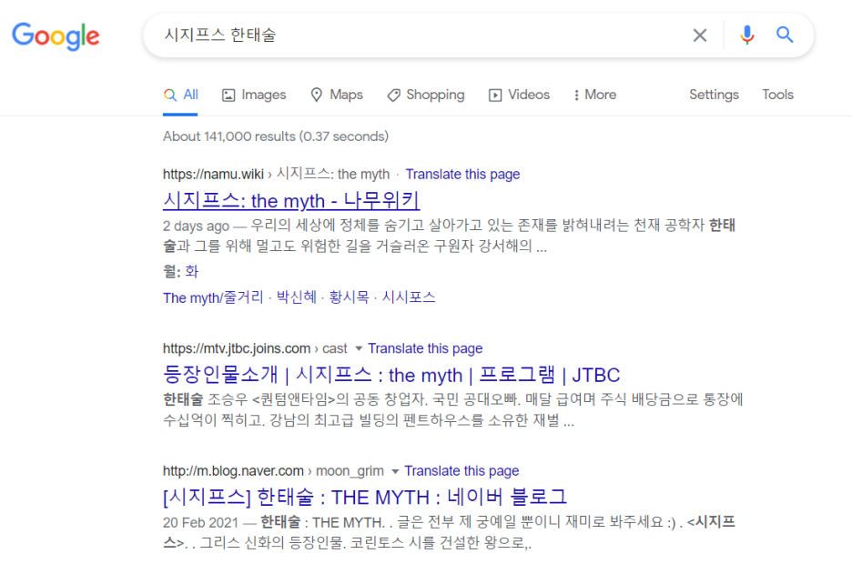Expand dropdown arrow next to jtbc cast URL
852x584 pixels.
click(359, 348)
